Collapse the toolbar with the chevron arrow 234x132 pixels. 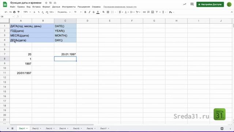[231, 12]
